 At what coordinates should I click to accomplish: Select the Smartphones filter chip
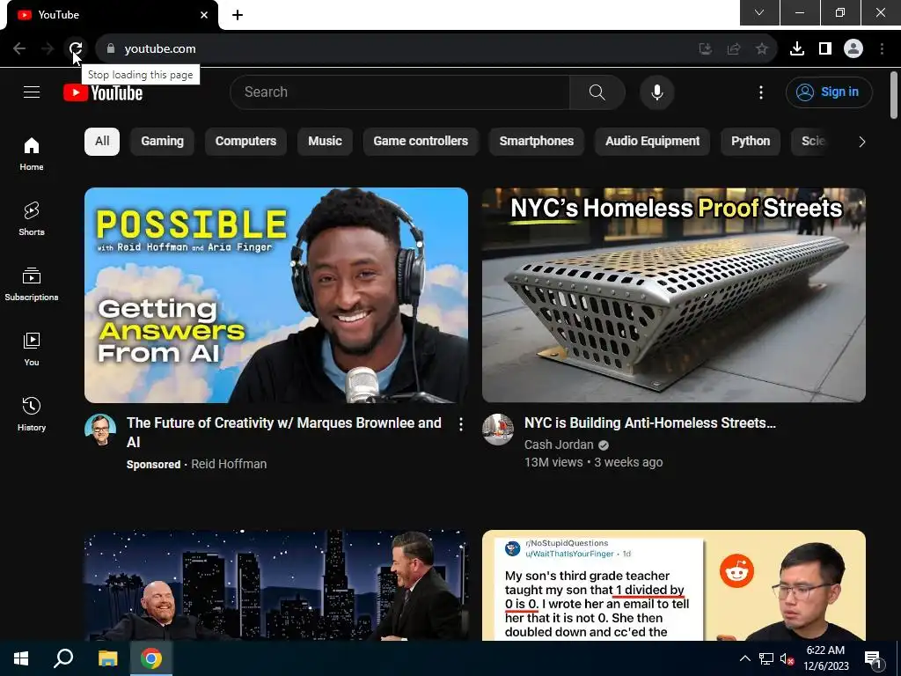coord(536,142)
